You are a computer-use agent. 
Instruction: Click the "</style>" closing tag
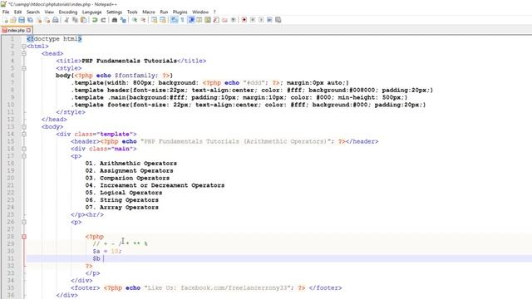[x=71, y=112]
